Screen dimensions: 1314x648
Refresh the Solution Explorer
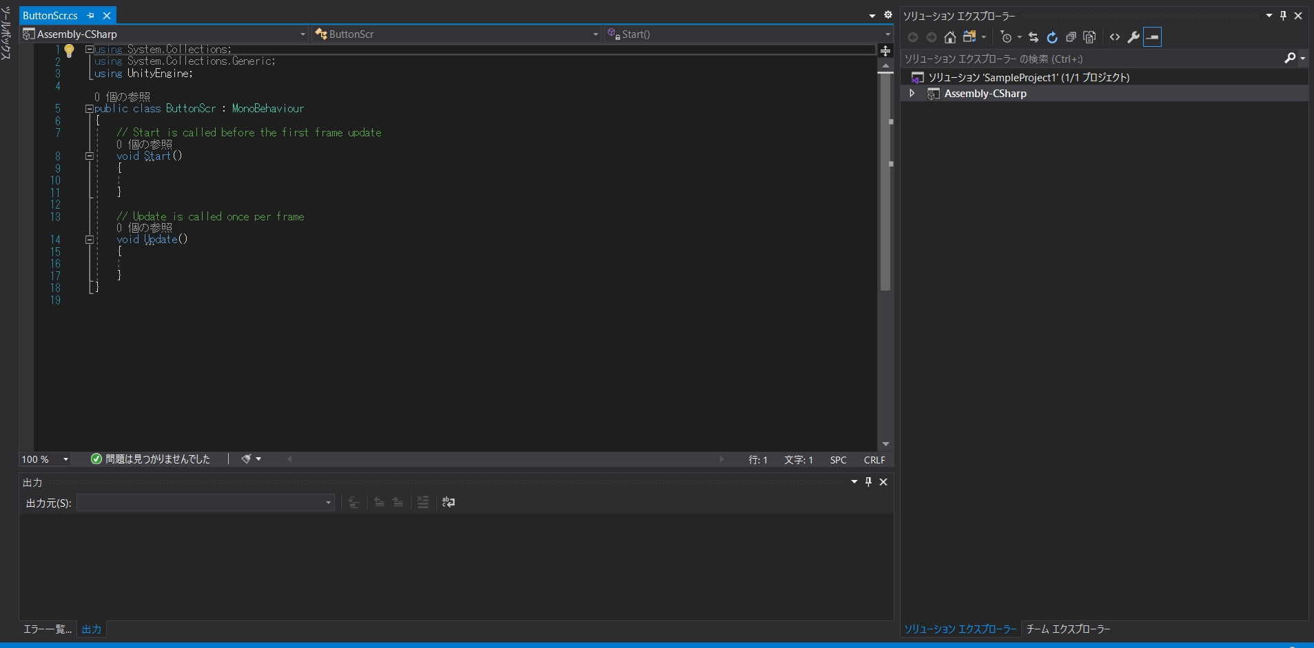[x=1053, y=37]
